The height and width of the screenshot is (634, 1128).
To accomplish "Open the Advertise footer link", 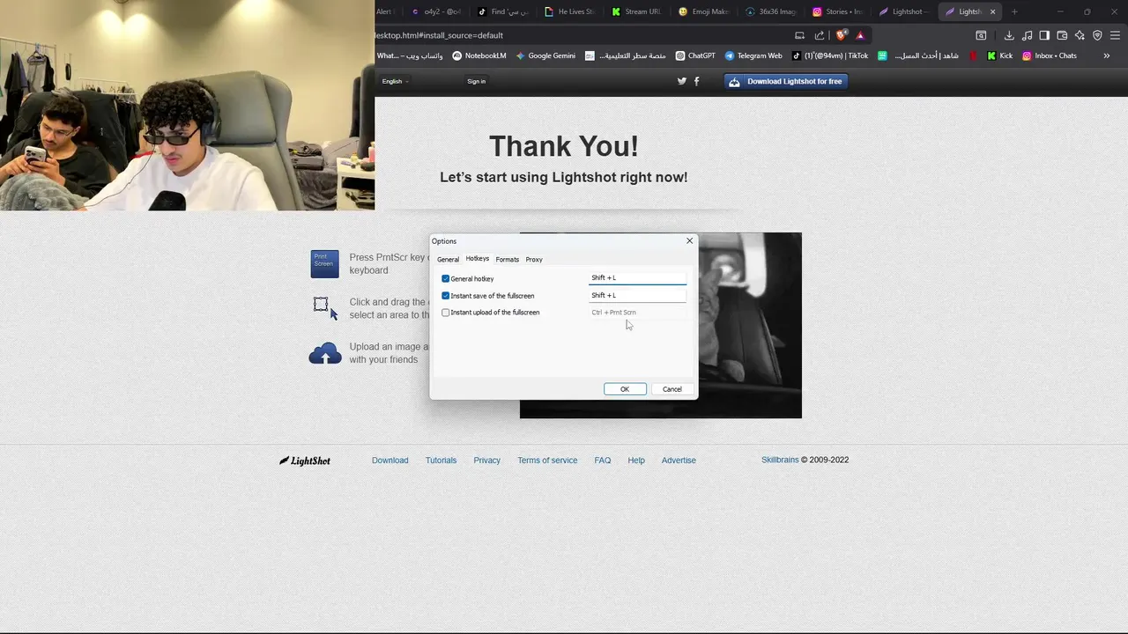I will click(x=679, y=461).
